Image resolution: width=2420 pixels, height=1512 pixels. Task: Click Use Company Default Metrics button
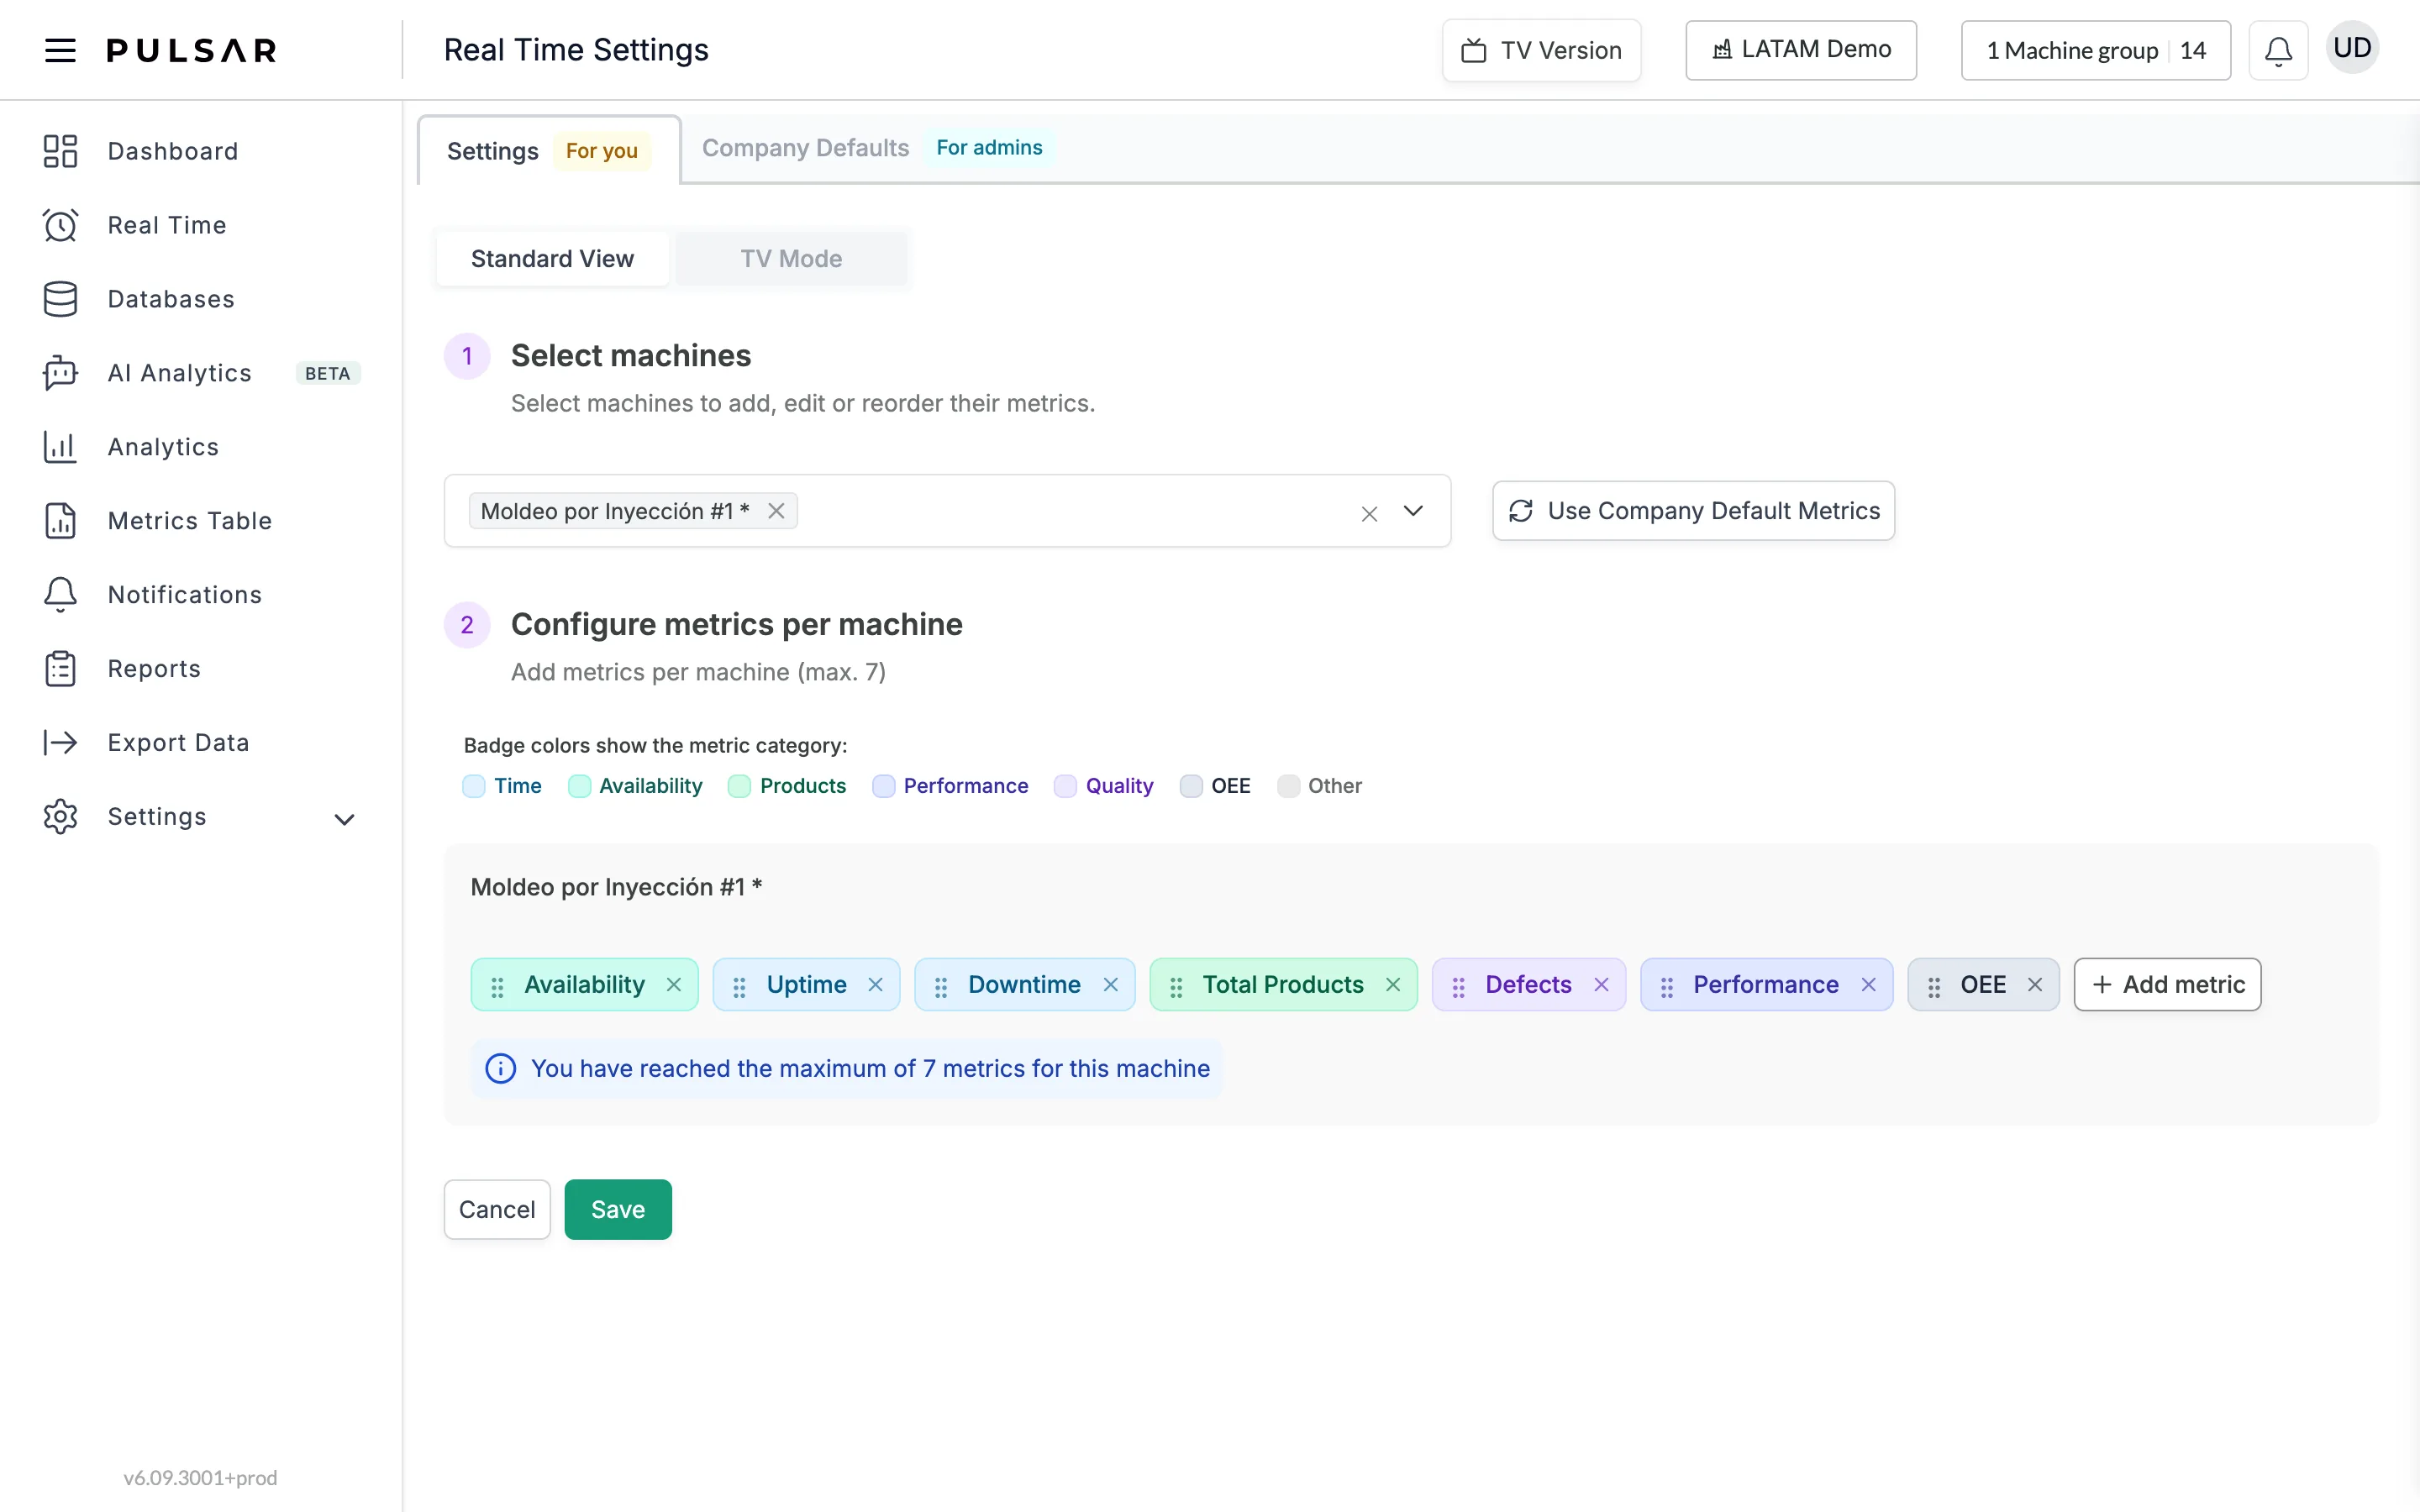point(1693,511)
